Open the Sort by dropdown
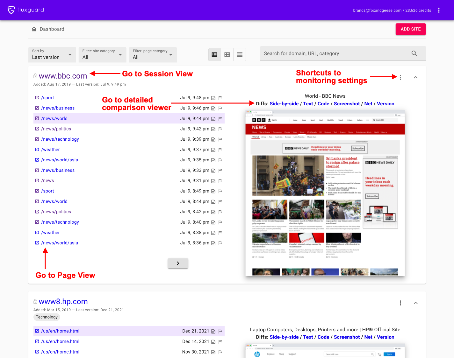Screen dimensions: 454x358 coord(52,54)
